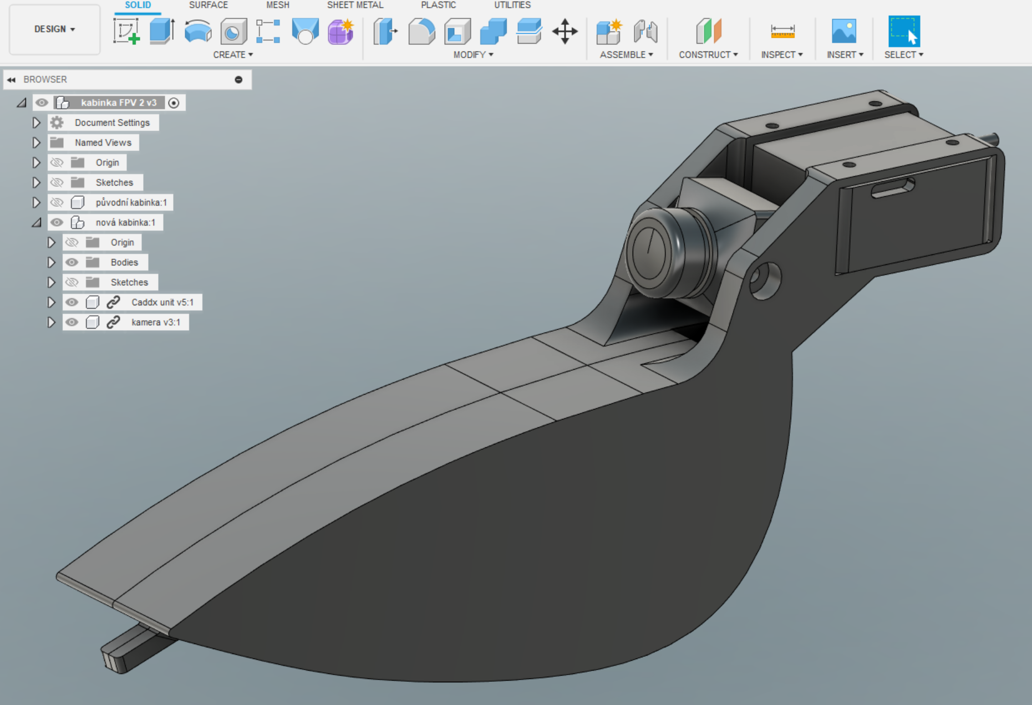This screenshot has height=705, width=1032.
Task: Collapse the nová kabinka:1 component
Action: [37, 222]
